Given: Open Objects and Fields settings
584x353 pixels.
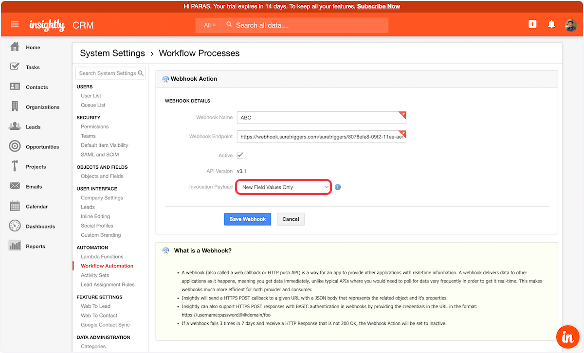Looking at the screenshot, I should (x=102, y=176).
